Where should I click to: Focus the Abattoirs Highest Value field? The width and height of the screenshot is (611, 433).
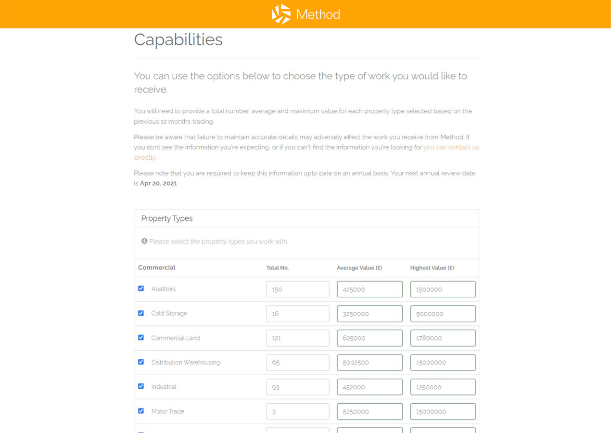pos(443,289)
